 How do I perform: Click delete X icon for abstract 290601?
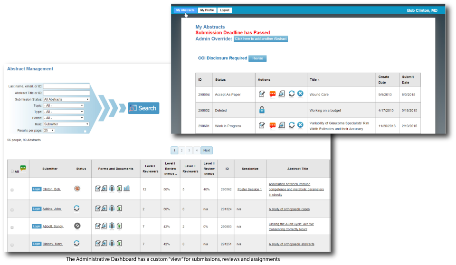(300, 125)
